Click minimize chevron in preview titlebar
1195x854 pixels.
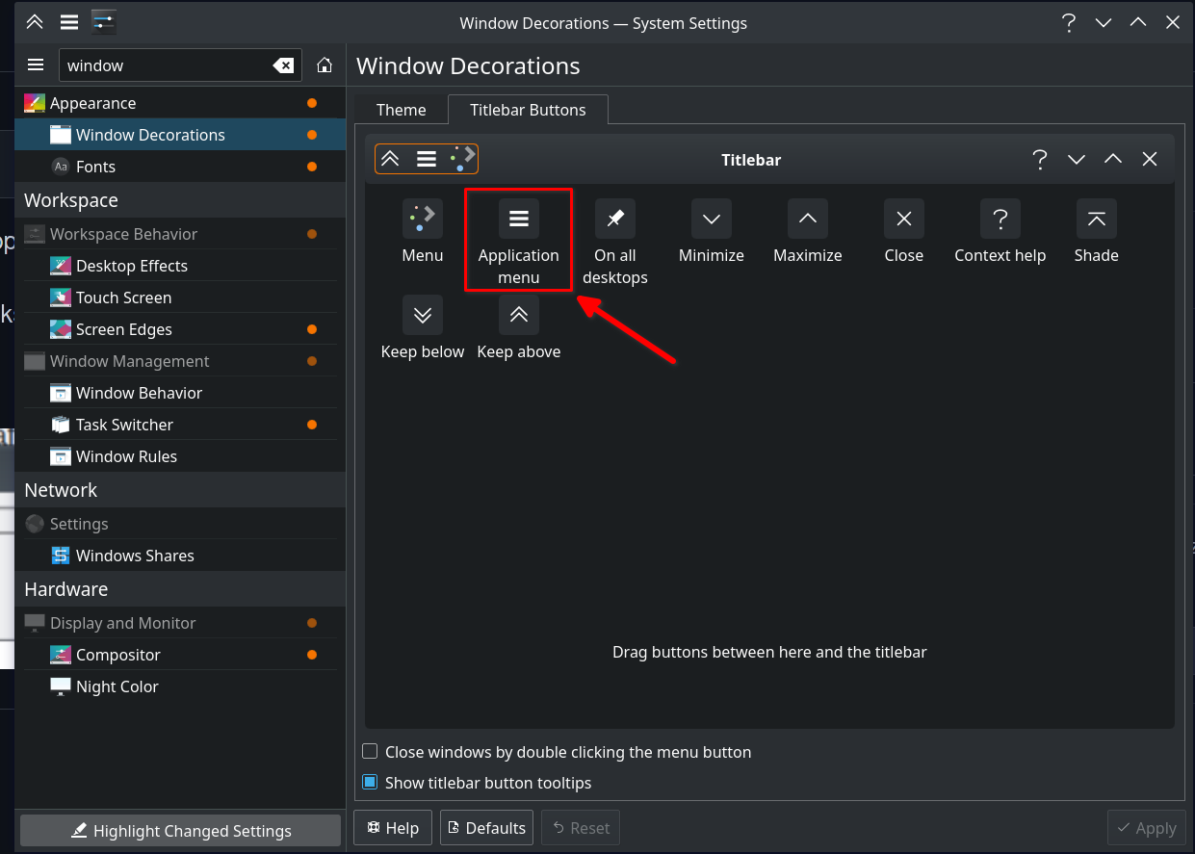[x=1077, y=159]
